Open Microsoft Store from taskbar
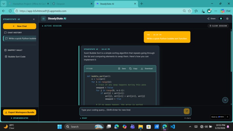The image size is (233, 131). (149, 127)
